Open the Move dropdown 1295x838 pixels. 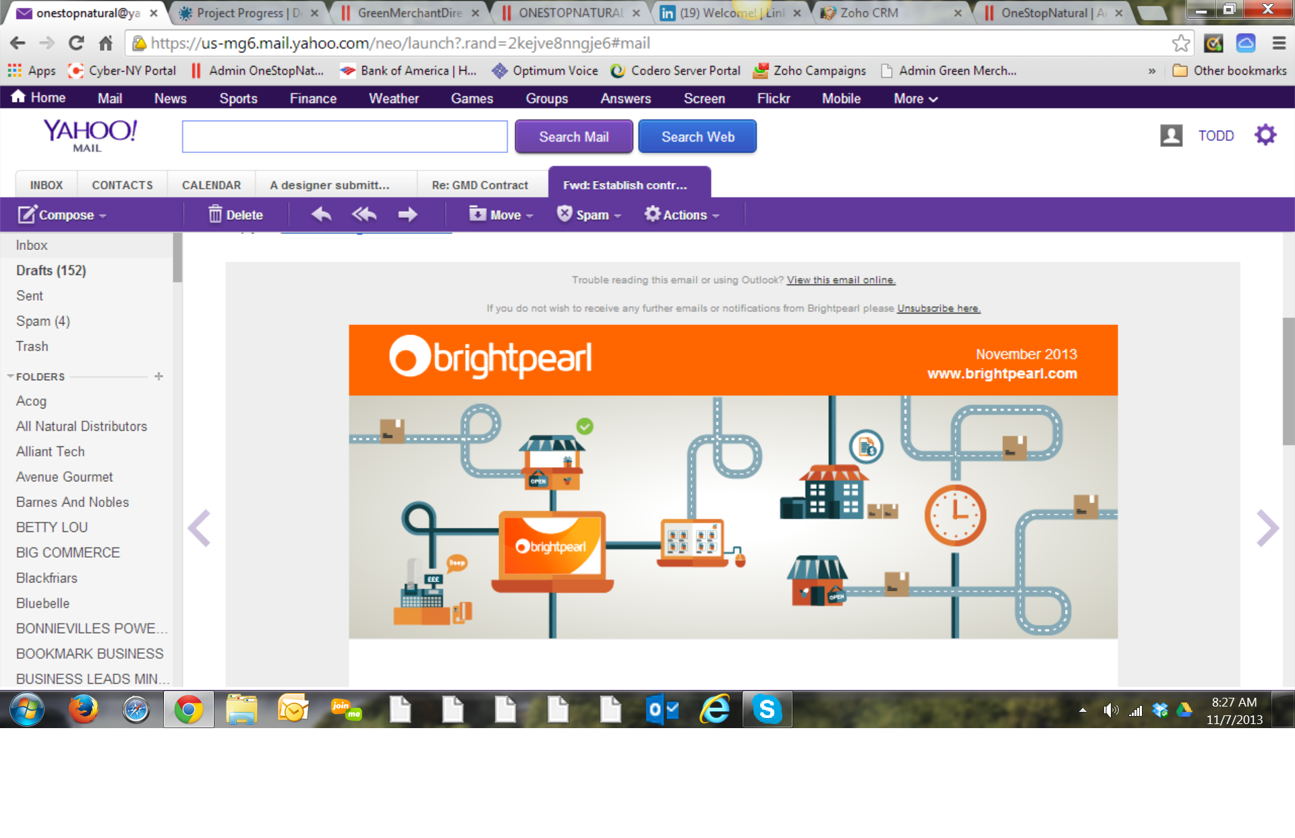501,214
